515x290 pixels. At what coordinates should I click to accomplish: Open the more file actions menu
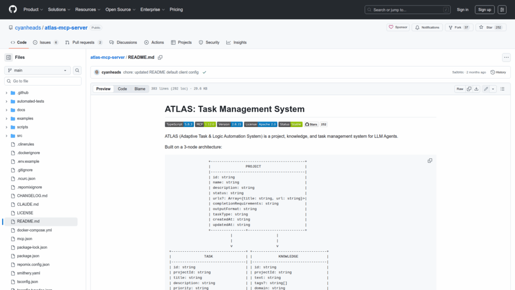click(x=506, y=57)
